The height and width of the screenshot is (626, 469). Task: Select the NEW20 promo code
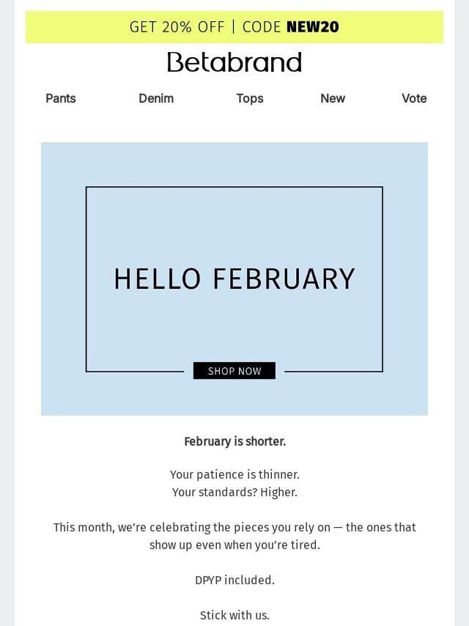click(313, 27)
